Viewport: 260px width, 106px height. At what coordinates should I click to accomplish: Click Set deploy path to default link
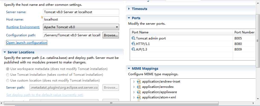pos(45,95)
